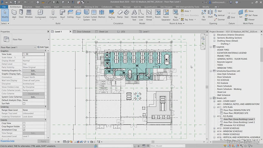This screenshot has width=263, height=148.
Task: Select WINDOW TYPES legend in browser
Action: point(224,68)
